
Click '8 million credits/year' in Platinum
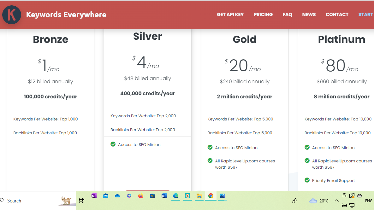click(x=341, y=96)
